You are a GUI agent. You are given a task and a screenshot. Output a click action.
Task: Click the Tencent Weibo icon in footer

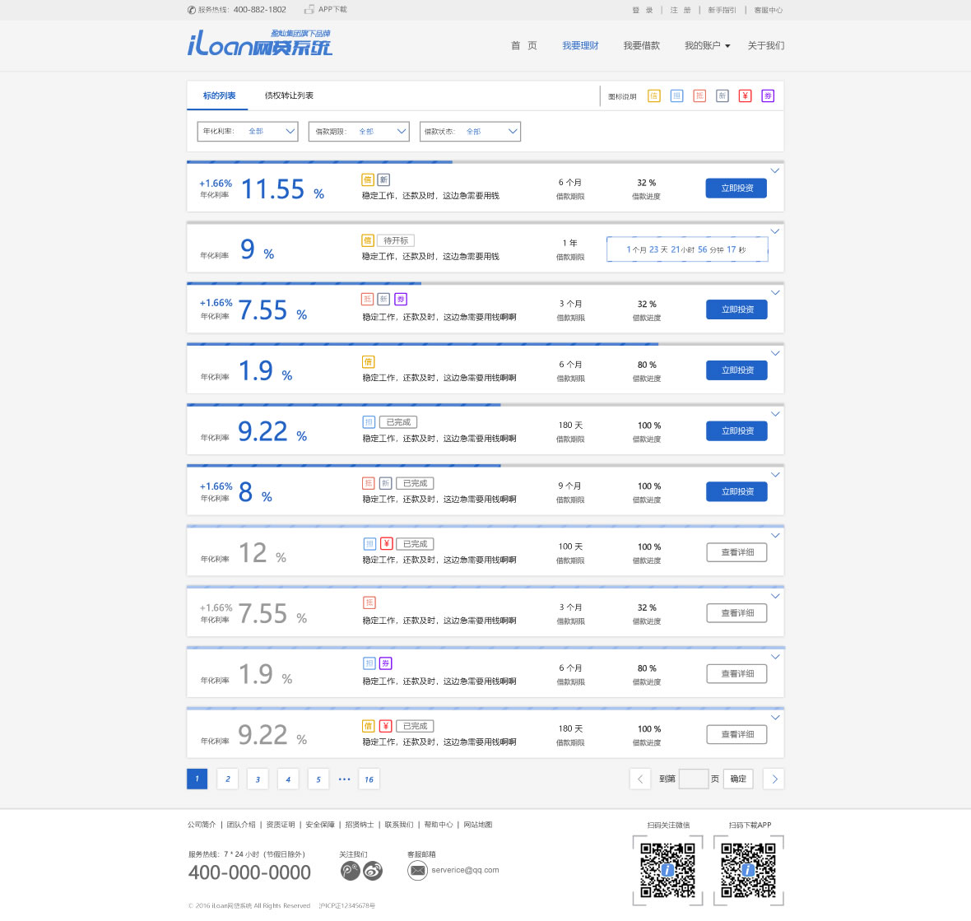click(351, 871)
